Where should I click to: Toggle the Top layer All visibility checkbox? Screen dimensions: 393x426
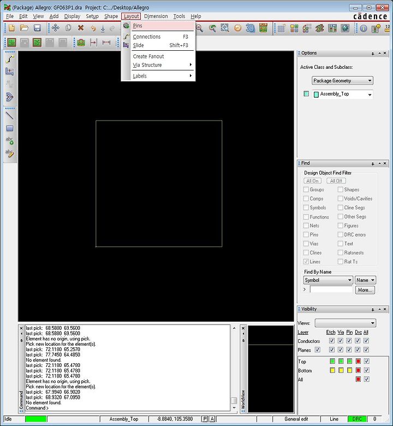366,361
